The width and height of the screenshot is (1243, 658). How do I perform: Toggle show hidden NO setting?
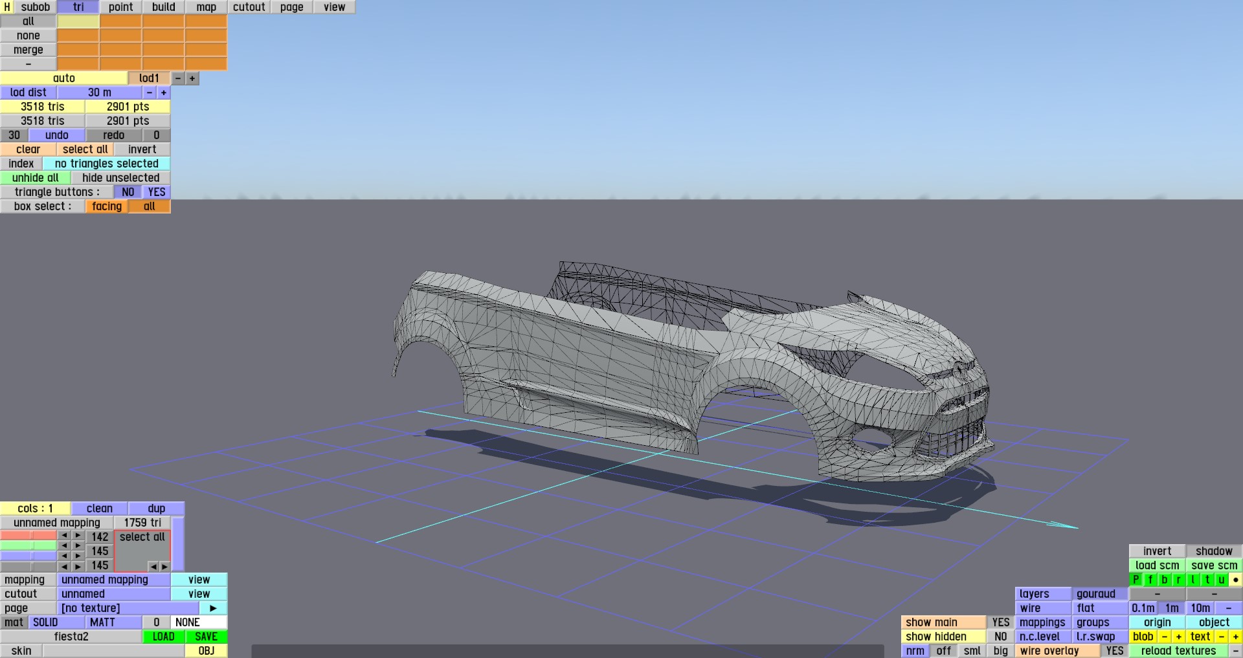point(1001,637)
